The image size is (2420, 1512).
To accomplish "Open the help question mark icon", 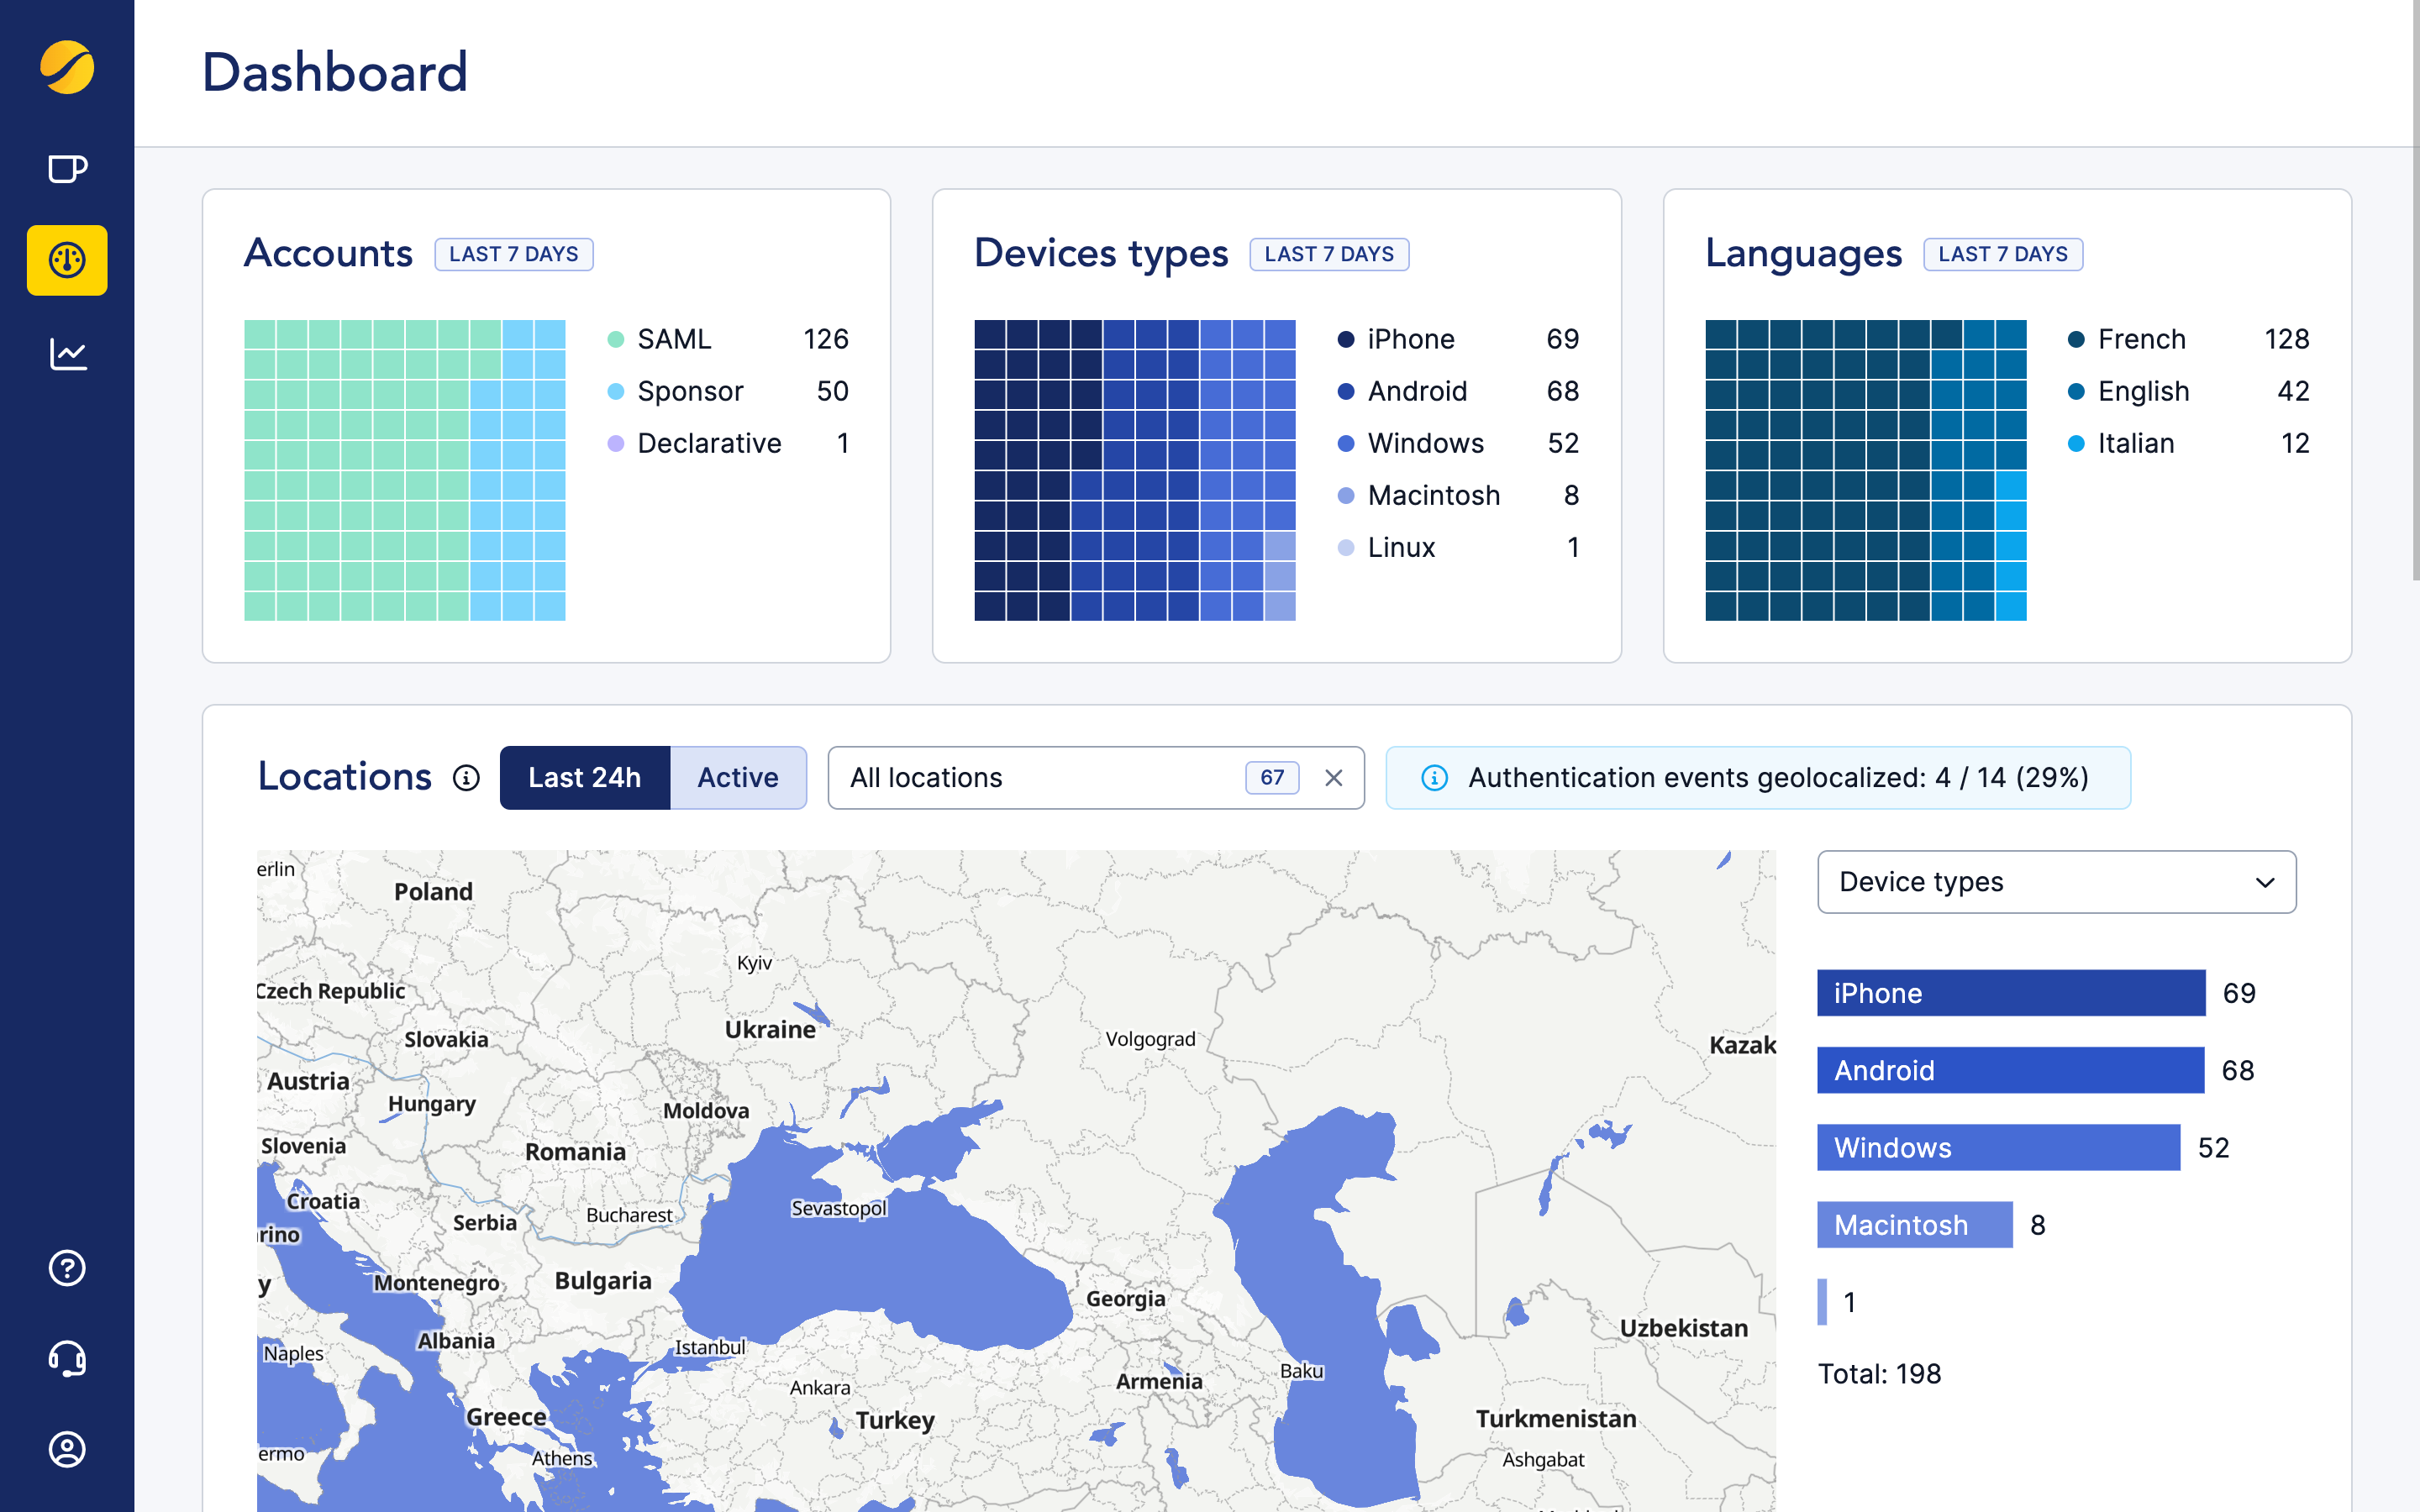I will (67, 1268).
